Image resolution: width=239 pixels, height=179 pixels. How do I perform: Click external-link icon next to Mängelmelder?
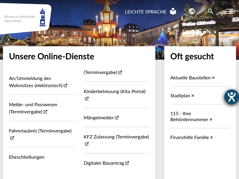click(x=117, y=118)
